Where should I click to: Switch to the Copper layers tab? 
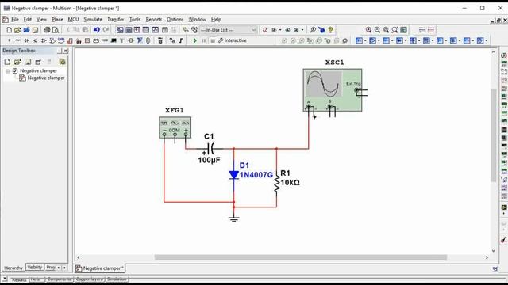(x=90, y=279)
